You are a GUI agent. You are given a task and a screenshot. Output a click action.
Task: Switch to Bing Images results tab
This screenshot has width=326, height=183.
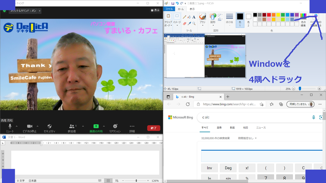[219, 128]
